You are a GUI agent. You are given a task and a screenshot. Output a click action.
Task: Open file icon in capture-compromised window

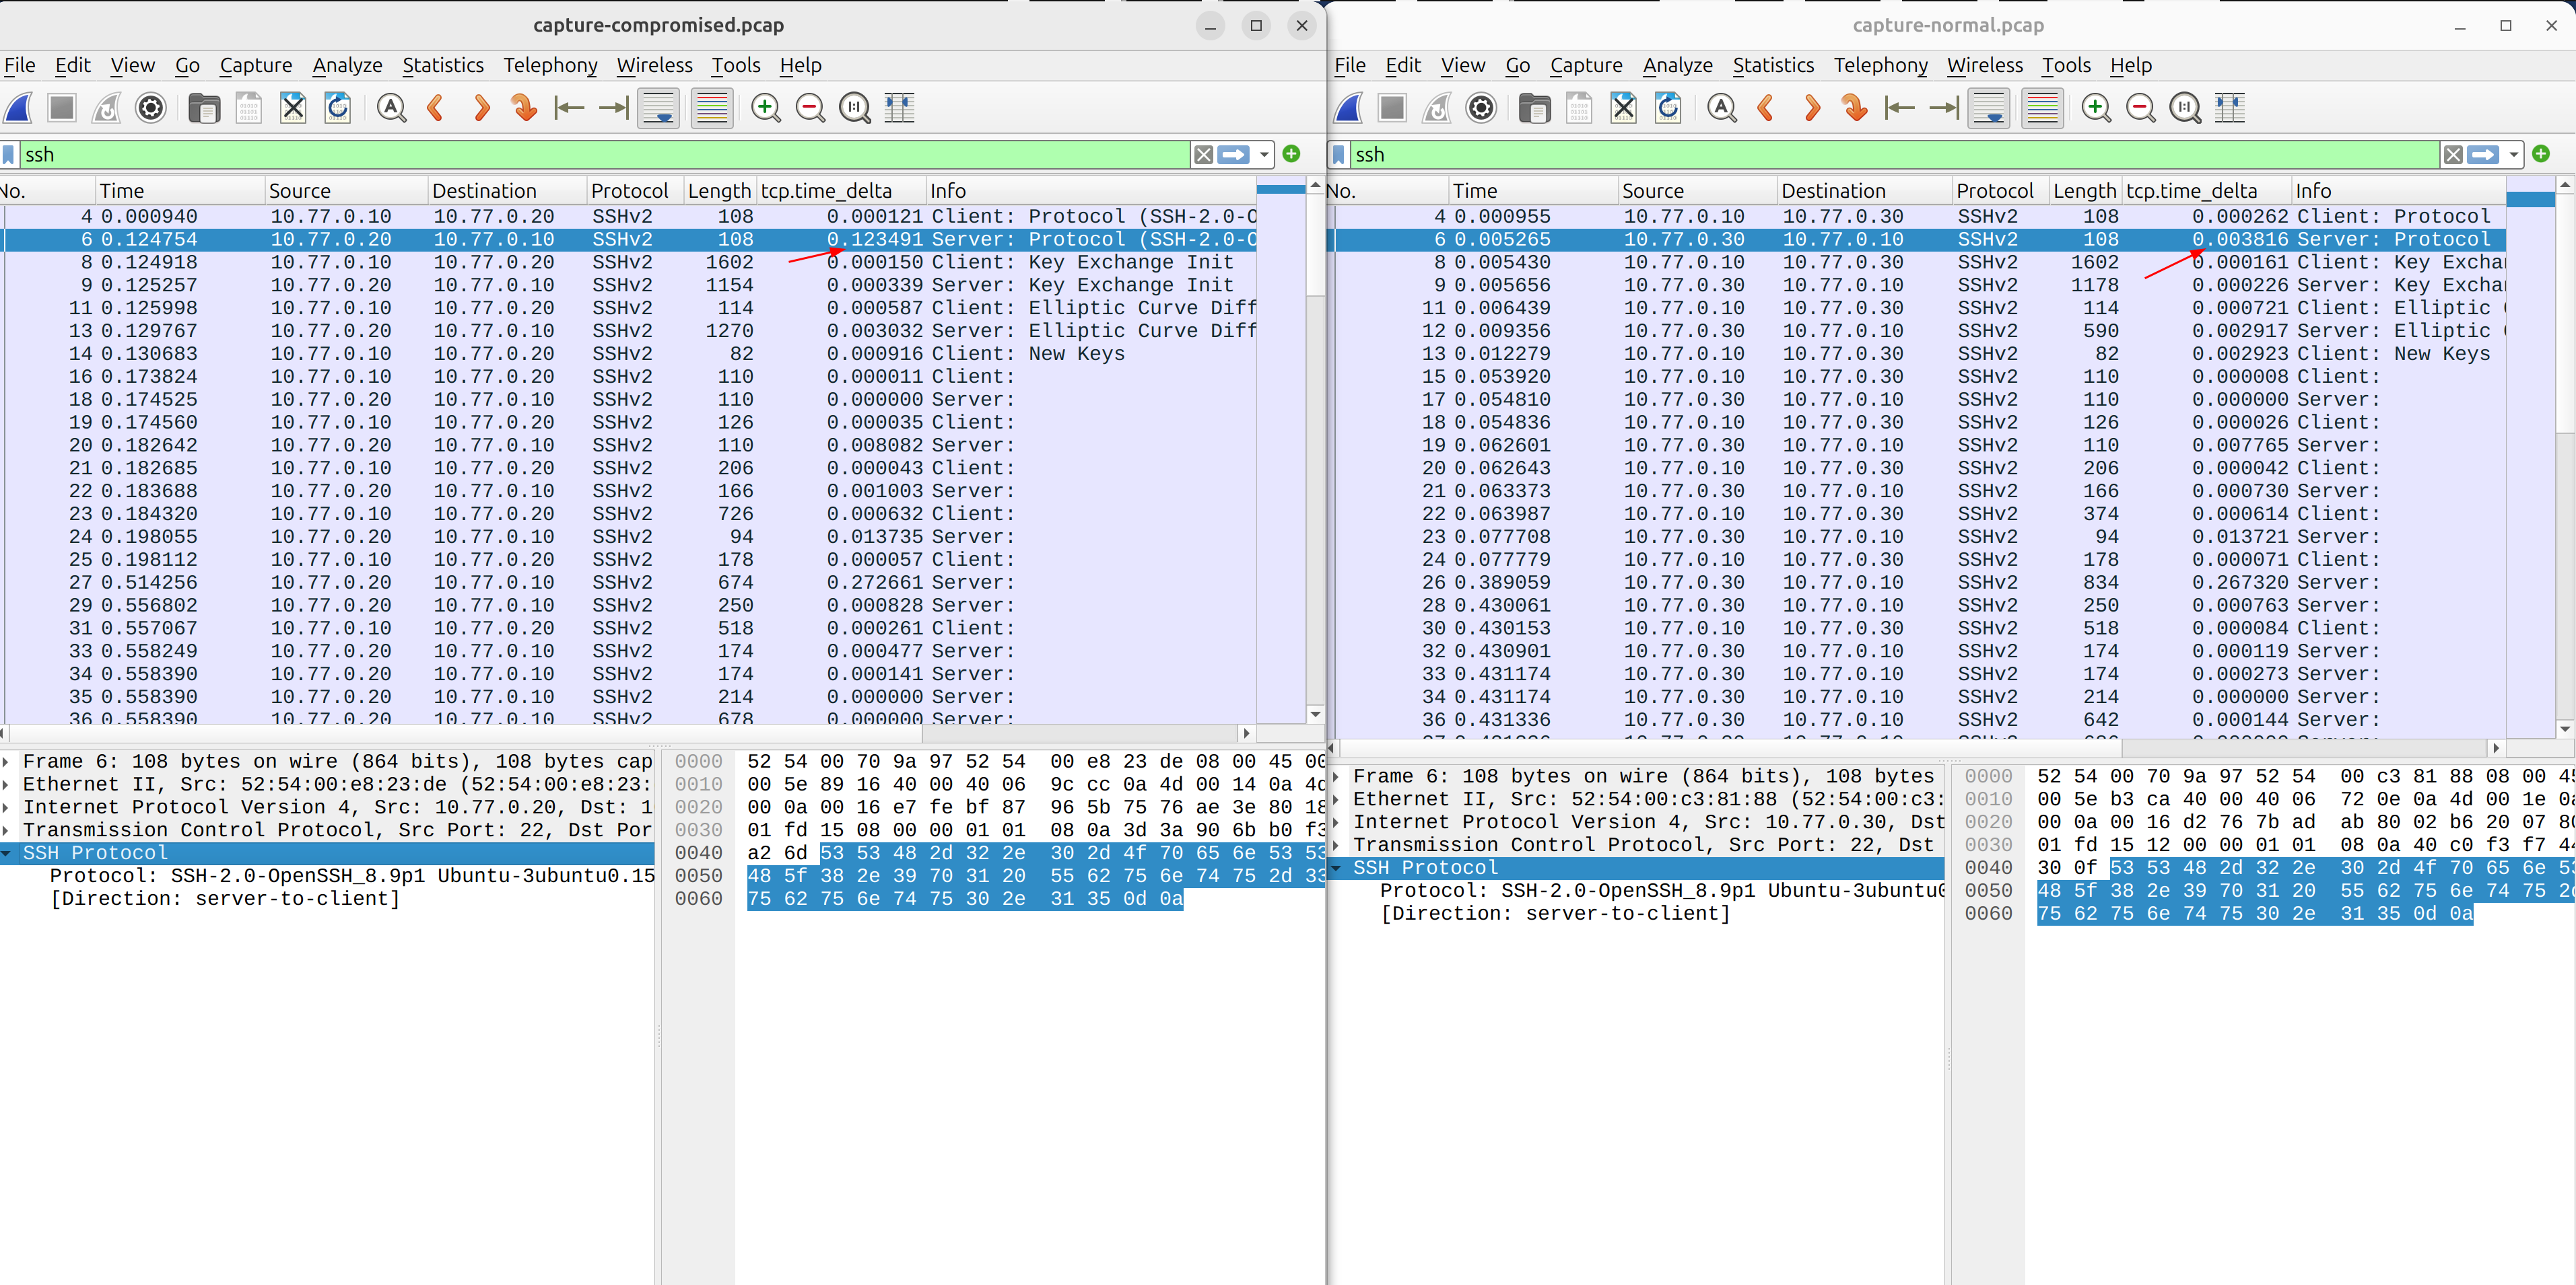tap(204, 108)
